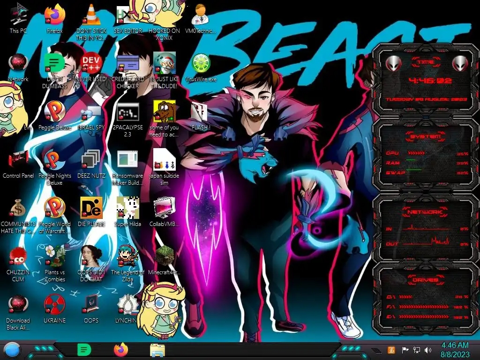Click the right alien head in TIME widget
Screen dimensions: 480x360
click(460, 63)
